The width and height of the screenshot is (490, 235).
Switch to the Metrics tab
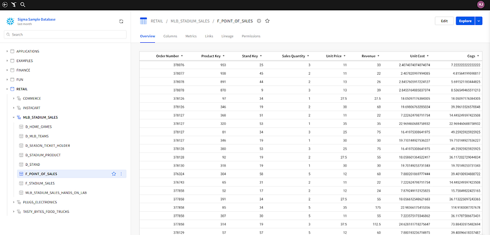click(x=191, y=36)
